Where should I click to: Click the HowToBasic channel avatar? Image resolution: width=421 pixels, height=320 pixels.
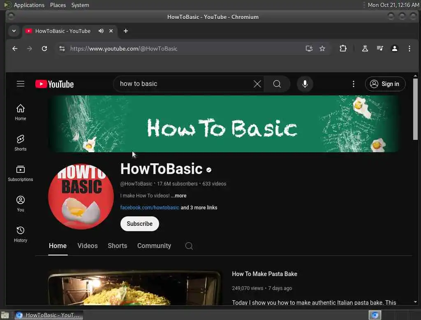(x=81, y=197)
